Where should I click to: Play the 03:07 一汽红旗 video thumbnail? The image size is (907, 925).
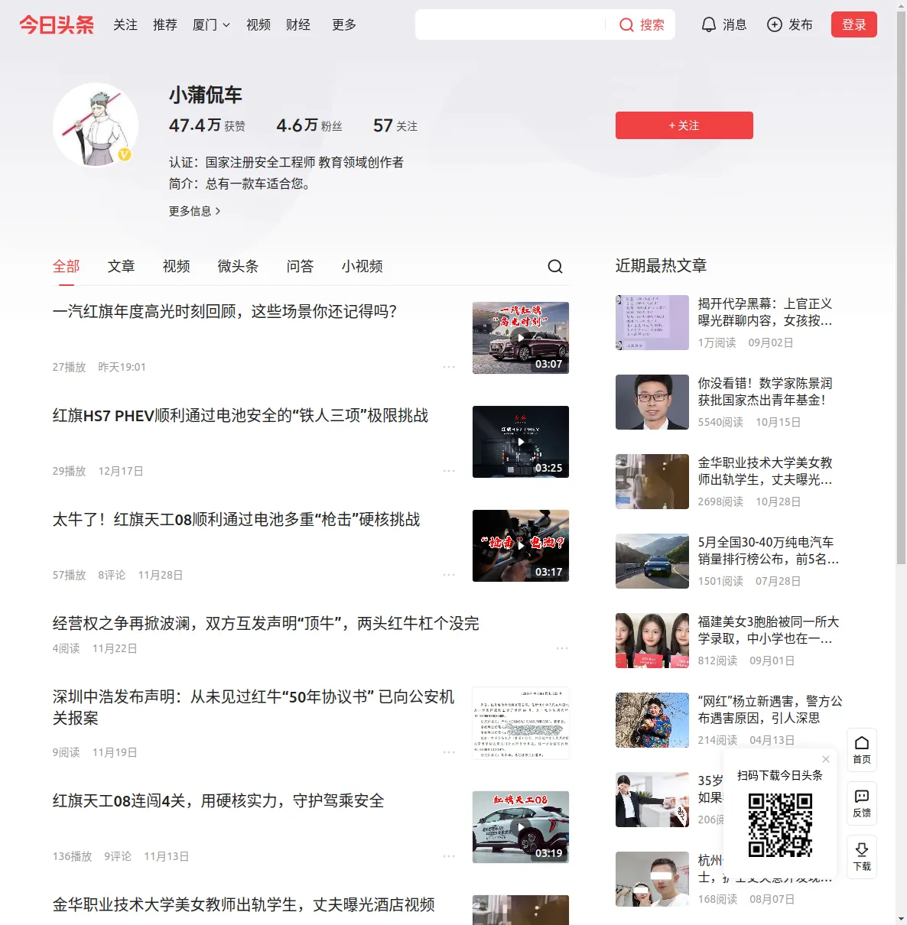point(521,338)
